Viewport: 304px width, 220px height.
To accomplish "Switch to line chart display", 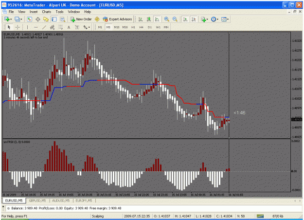I will click(x=157, y=19).
